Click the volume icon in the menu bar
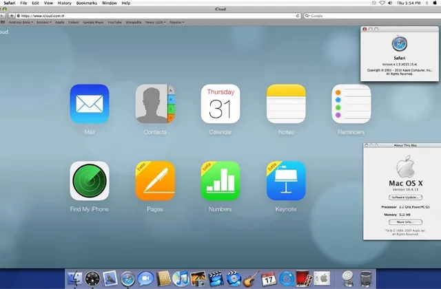Viewport: 441px width, 289px height. (x=390, y=3)
